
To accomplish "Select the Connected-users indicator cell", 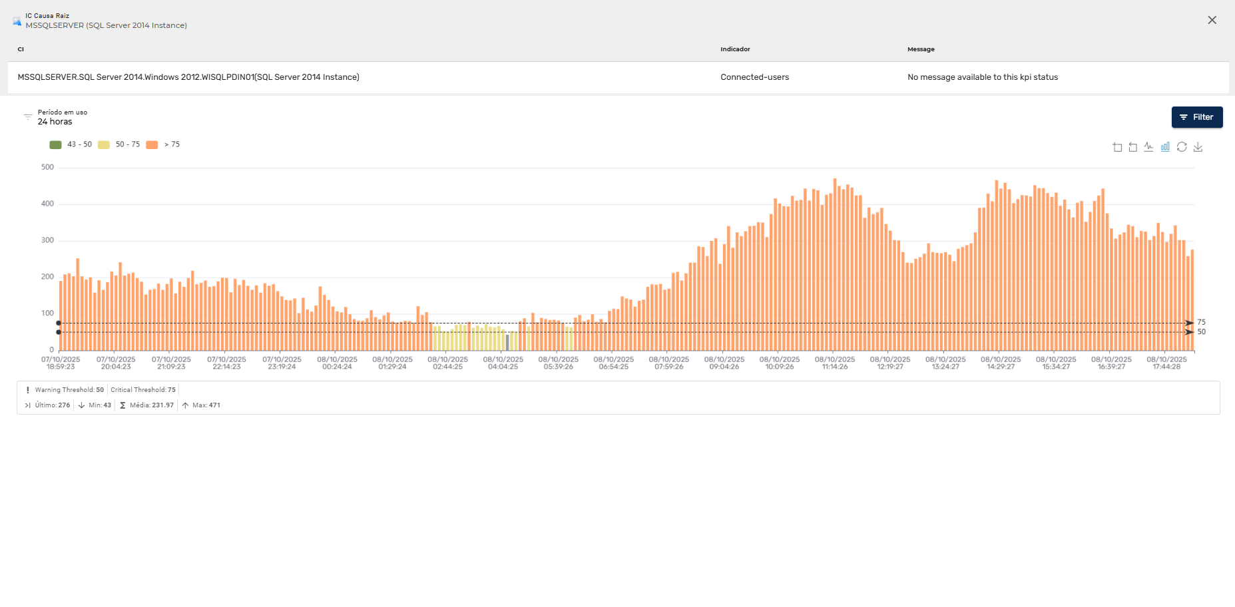I will pyautogui.click(x=754, y=77).
